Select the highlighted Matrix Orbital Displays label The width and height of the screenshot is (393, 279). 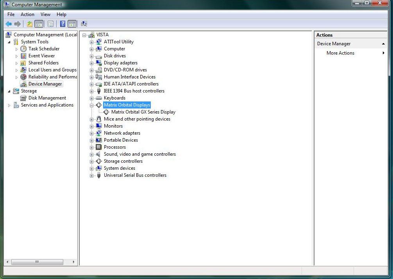click(x=127, y=105)
